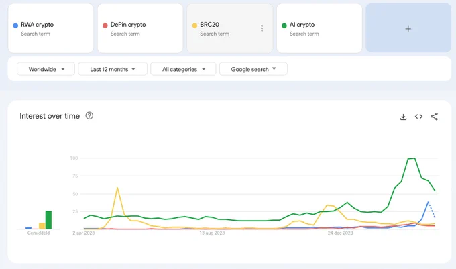Image resolution: width=456 pixels, height=269 pixels.
Task: Add a comparison term with the plus card
Action: point(408,28)
